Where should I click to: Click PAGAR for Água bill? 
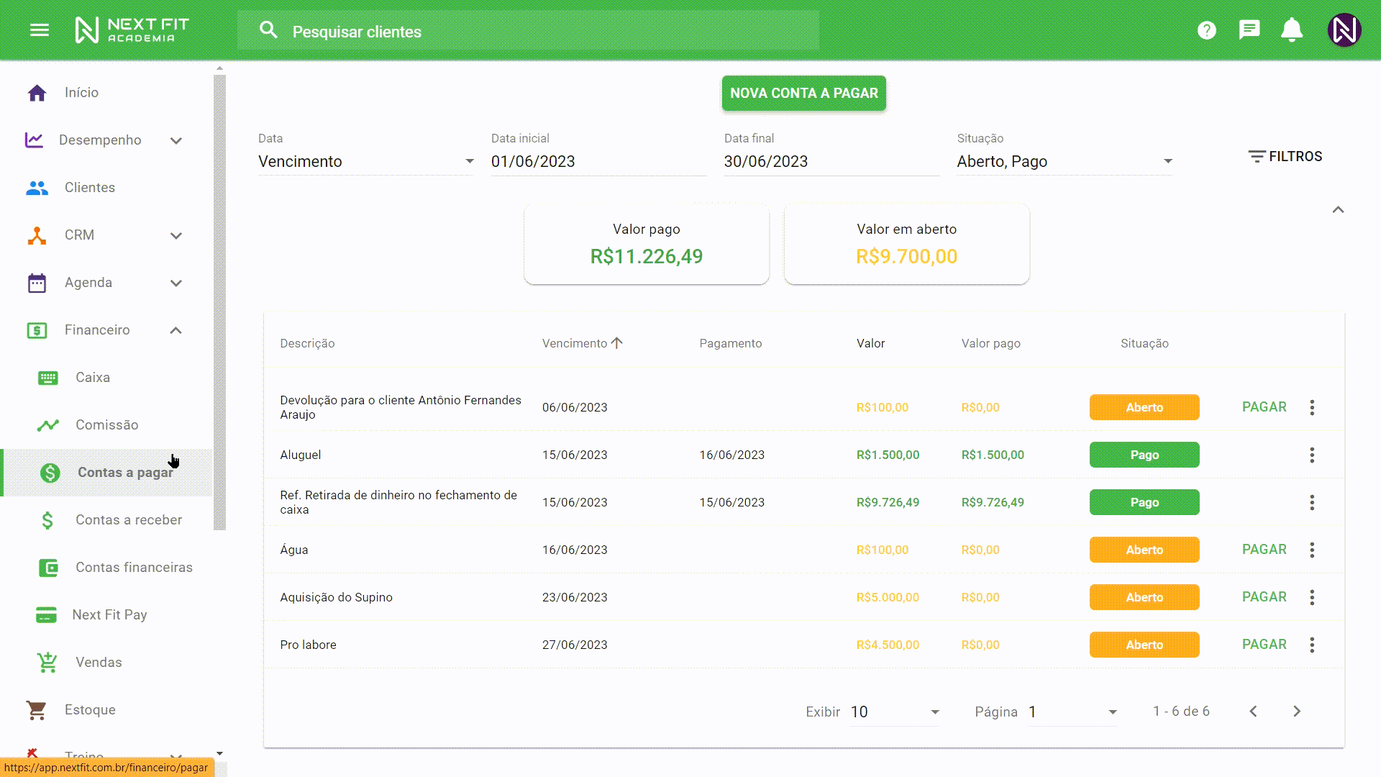click(x=1264, y=550)
